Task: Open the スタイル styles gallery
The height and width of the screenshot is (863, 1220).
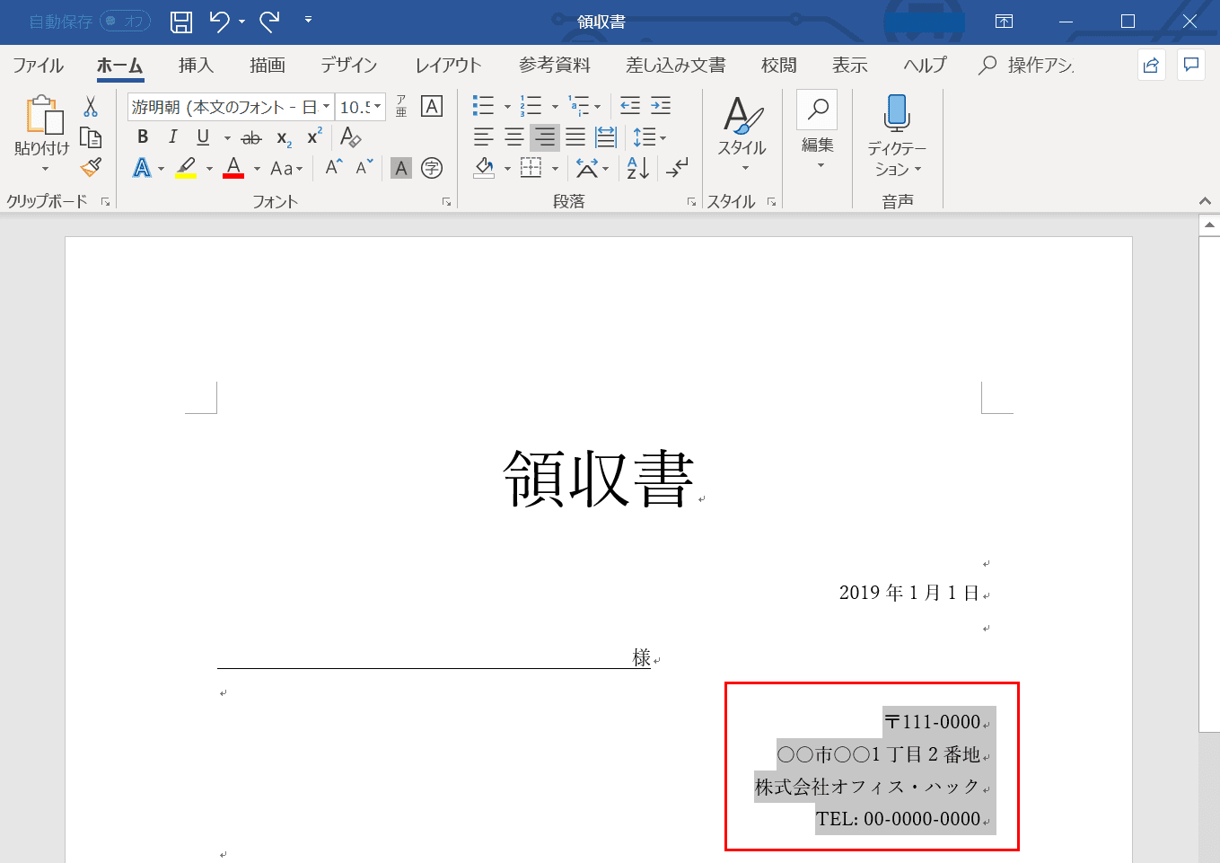Action: click(x=742, y=133)
